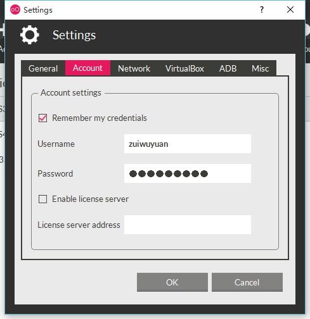Screen dimensions: 310x319
Task: Enable the license server checkbox
Action: [x=42, y=199]
